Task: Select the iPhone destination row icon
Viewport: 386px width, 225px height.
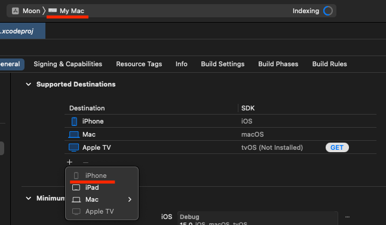Action: [74, 122]
